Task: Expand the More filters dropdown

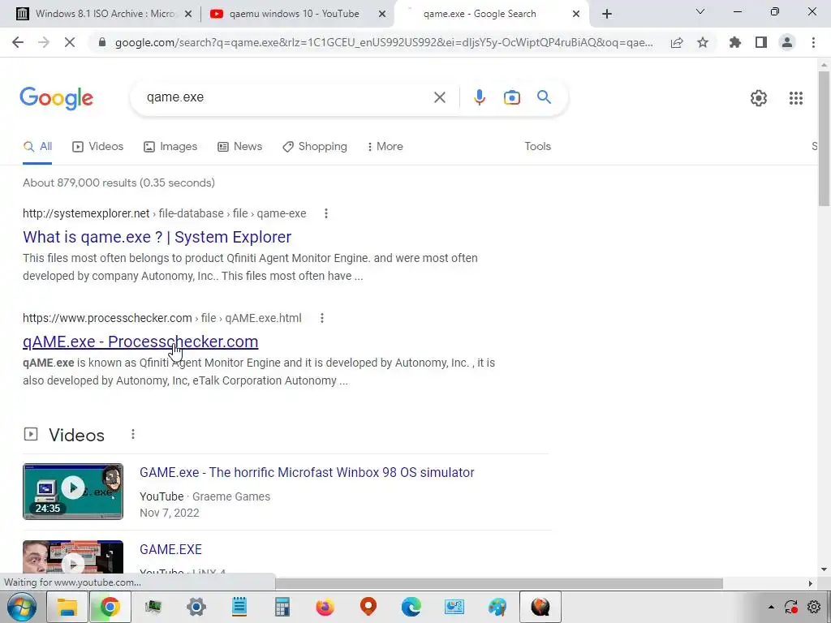Action: 385,147
